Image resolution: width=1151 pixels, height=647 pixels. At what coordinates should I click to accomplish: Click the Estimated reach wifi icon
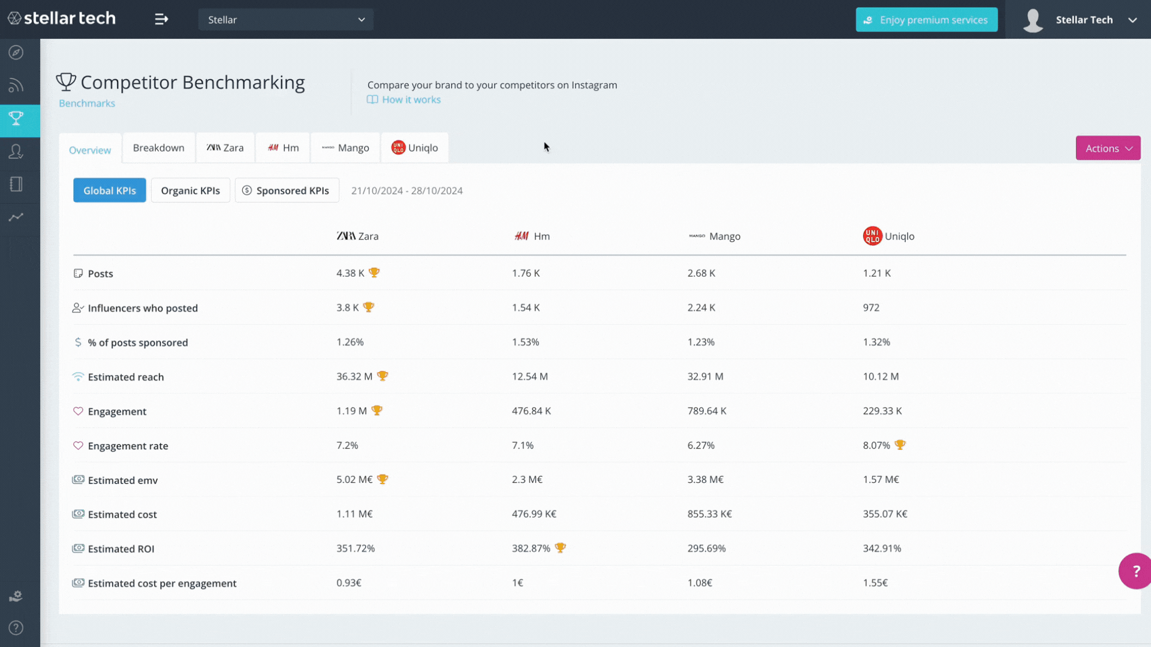coord(78,377)
